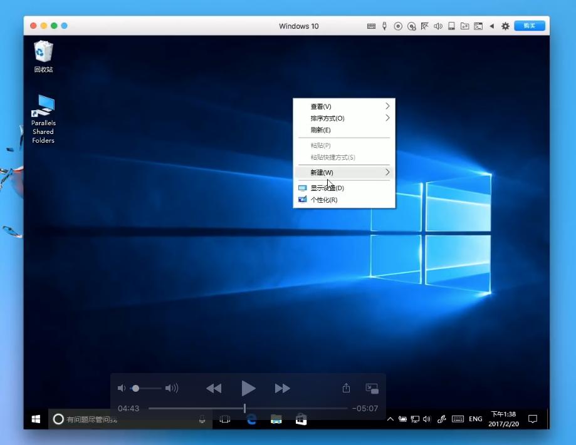Click the remaining time -05:07 label
Viewport: 576px width, 445px height.
click(x=365, y=408)
